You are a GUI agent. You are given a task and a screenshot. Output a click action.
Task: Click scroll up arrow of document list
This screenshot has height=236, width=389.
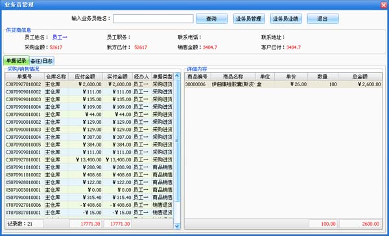[177, 76]
